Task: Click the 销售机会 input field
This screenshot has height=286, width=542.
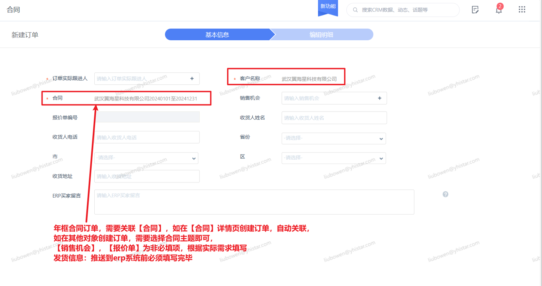Action: point(334,98)
